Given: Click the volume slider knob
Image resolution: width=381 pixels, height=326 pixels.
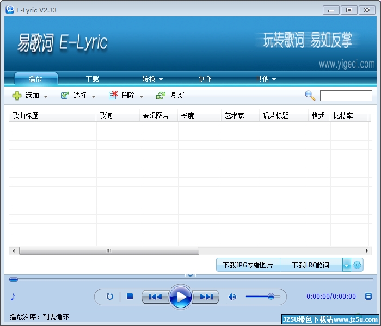Looking at the screenshot, I should 271,297.
